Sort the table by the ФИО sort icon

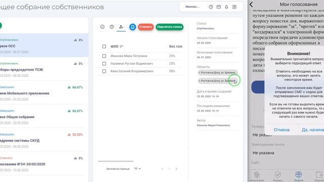(x=121, y=47)
